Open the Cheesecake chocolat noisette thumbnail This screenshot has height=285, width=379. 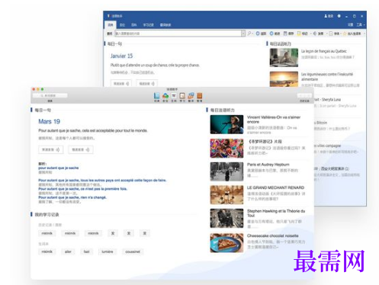pos(226,243)
